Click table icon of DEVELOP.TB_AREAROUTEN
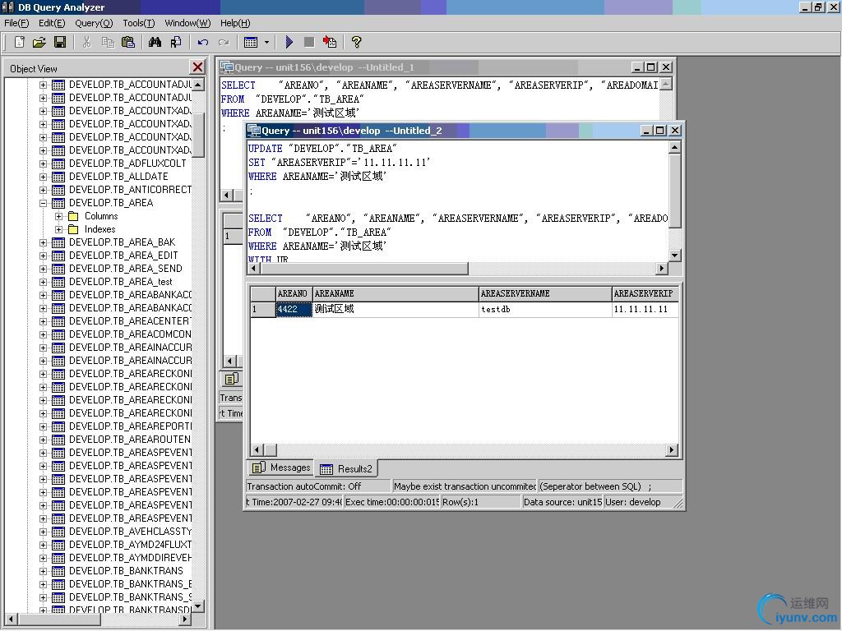The width and height of the screenshot is (842, 631). (58, 440)
